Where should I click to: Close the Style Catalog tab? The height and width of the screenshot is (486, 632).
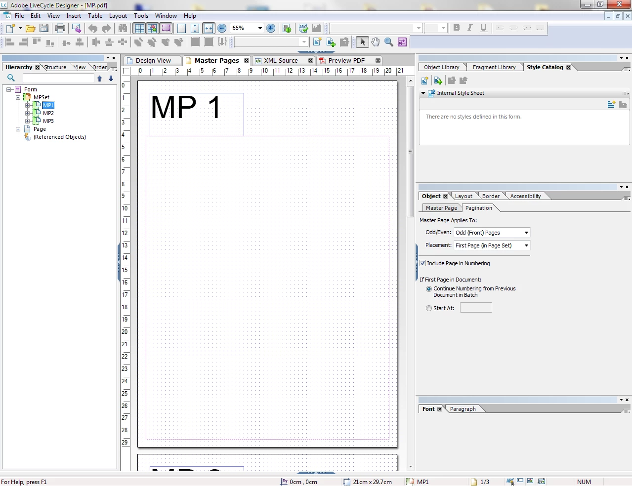[x=569, y=67]
